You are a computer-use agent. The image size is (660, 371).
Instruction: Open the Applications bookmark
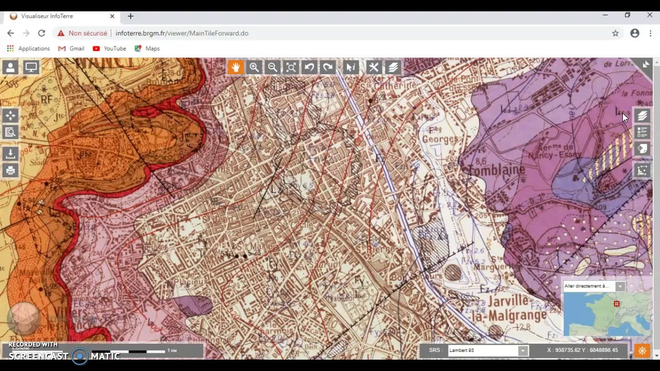(28, 48)
